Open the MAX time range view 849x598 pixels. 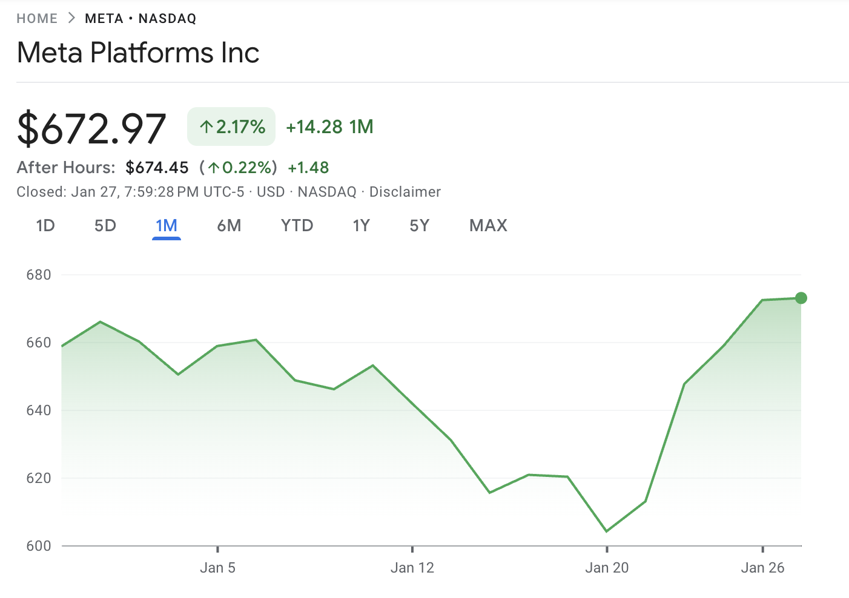click(x=487, y=225)
